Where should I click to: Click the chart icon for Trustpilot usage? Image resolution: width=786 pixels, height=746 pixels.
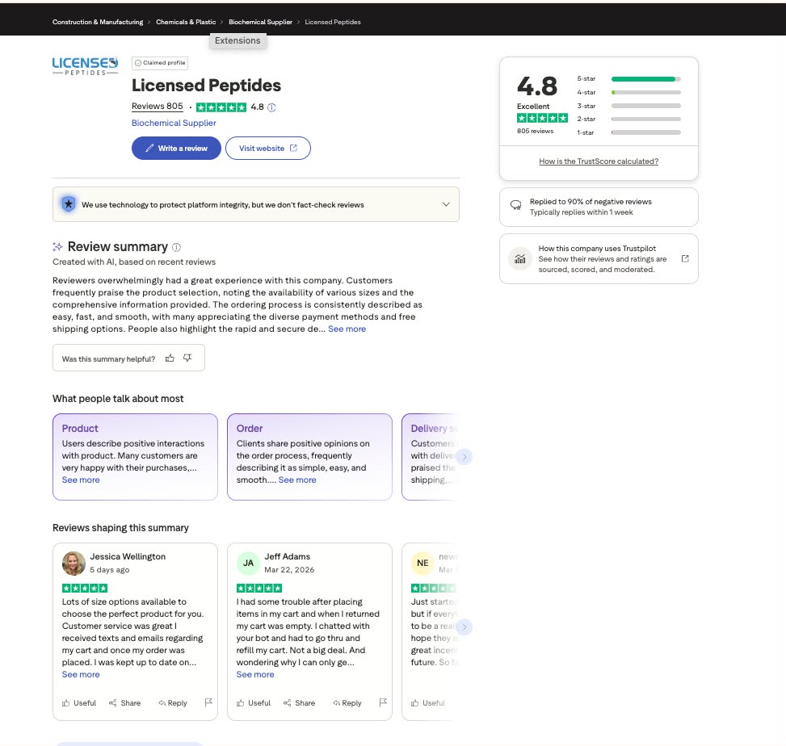coord(519,258)
